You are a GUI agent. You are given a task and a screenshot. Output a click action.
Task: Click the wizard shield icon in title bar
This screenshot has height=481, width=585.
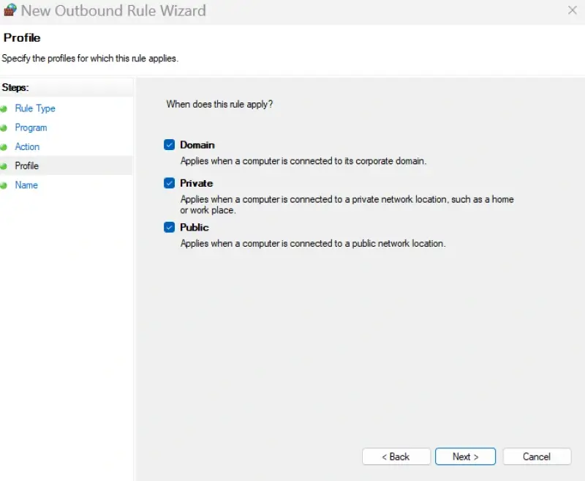[12, 10]
